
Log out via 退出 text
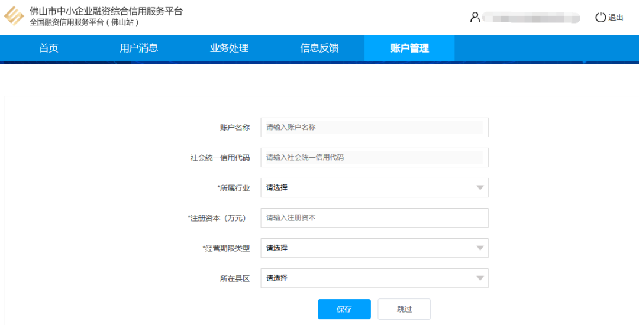(x=616, y=18)
